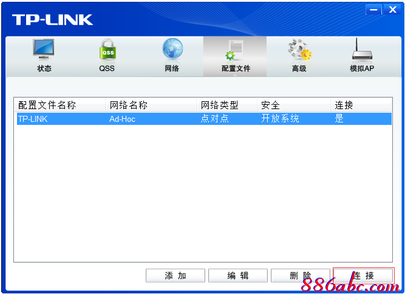Viewport: 405px width, 294px height.
Task: Click the 编辑 button
Action: (238, 275)
